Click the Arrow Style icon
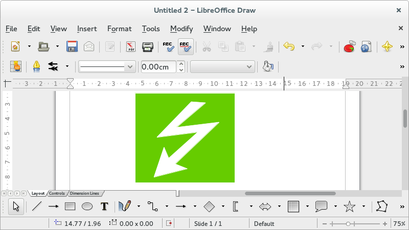Viewport: 409px width, 230px height. pos(53,66)
